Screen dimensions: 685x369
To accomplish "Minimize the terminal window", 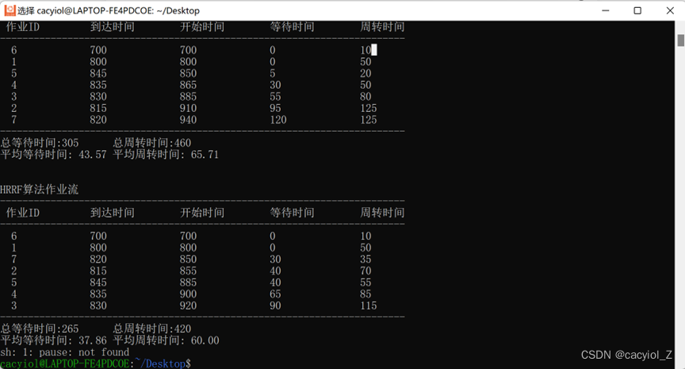I will [x=606, y=10].
